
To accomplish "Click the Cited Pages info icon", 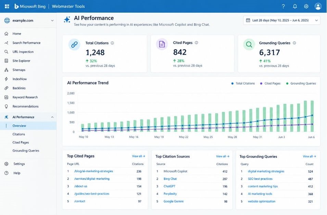I will [197, 42].
